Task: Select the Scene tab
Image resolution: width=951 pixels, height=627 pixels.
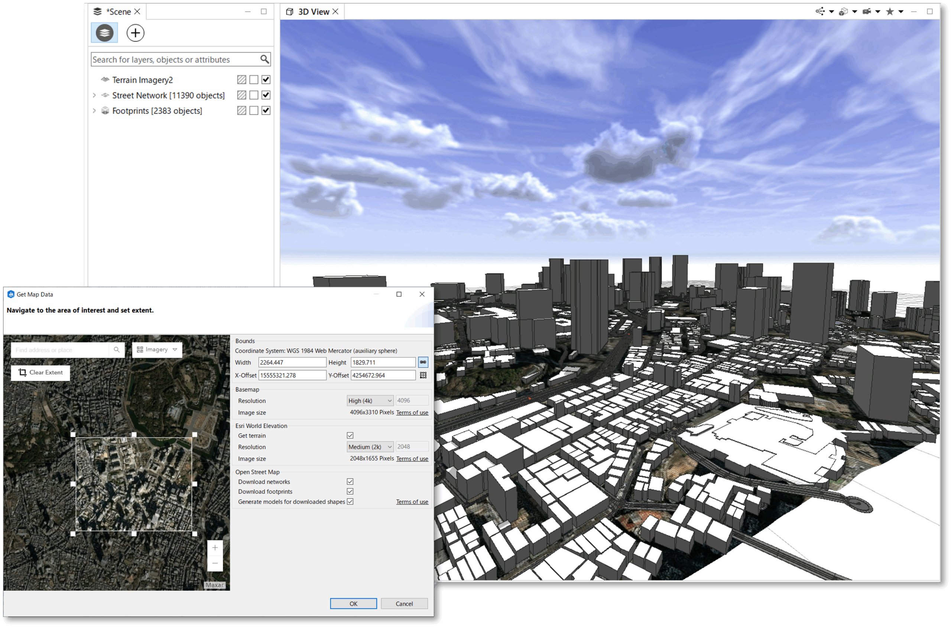Action: [118, 12]
